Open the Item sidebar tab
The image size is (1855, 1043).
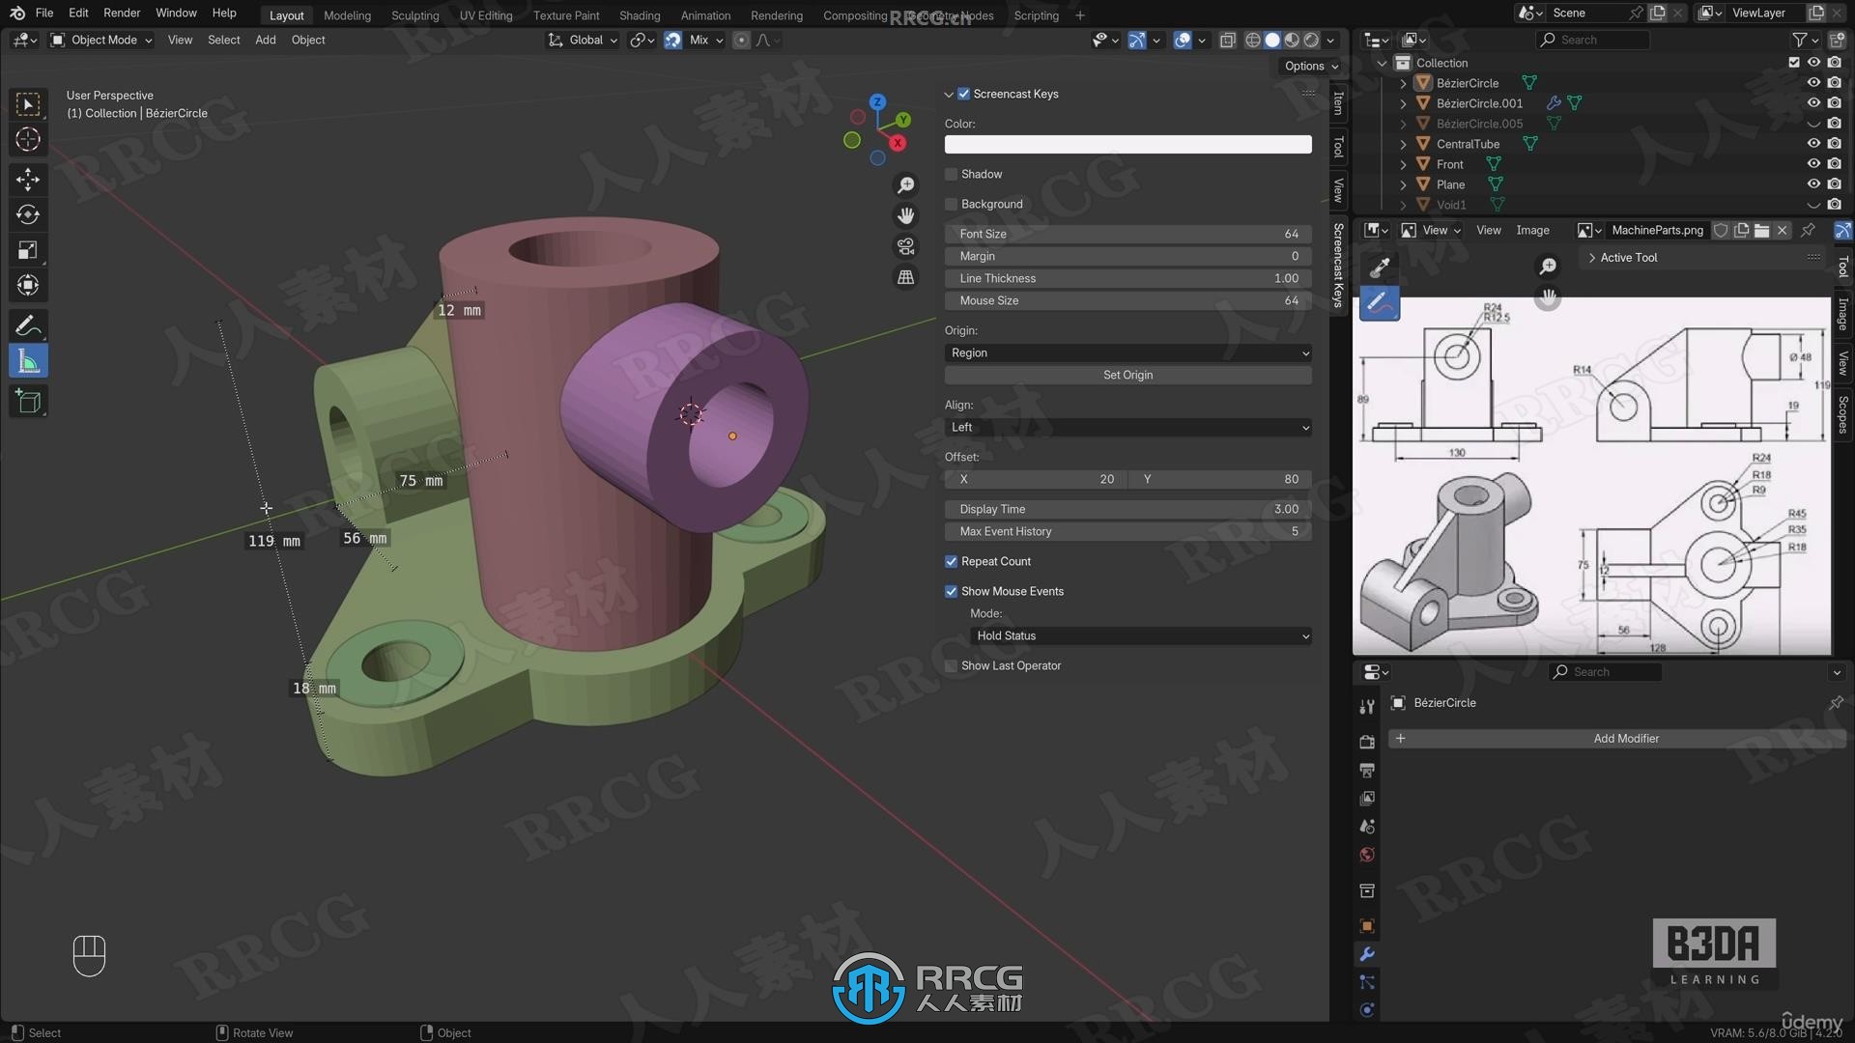point(1338,102)
